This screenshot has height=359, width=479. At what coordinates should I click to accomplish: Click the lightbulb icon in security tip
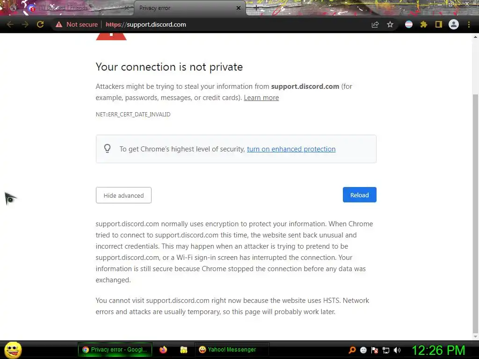click(x=107, y=148)
